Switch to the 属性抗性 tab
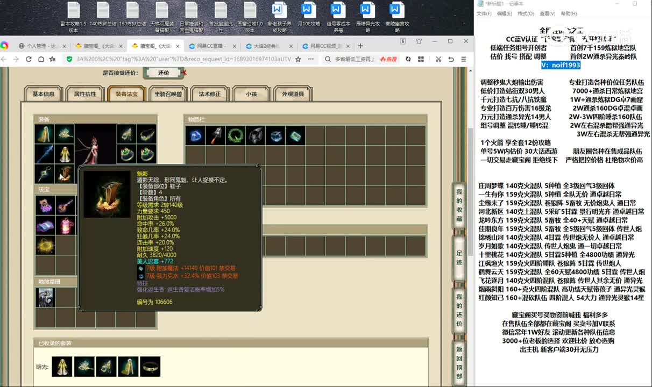Screen dimensions: 652x387 85,94
